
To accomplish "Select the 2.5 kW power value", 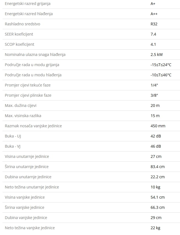I will pos(156,55).
